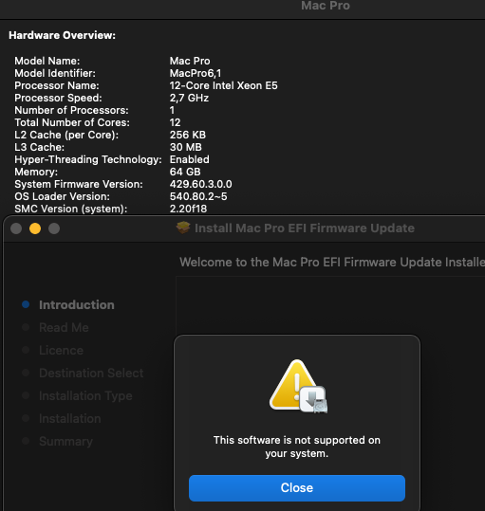Click the 'Model Name:' label
The image size is (485, 511).
coord(47,61)
